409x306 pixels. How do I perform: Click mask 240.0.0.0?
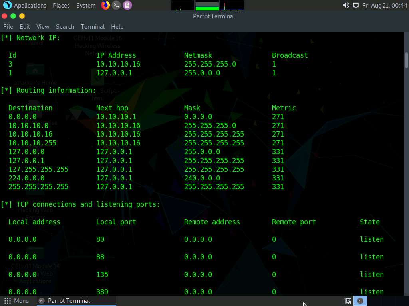coord(202,178)
